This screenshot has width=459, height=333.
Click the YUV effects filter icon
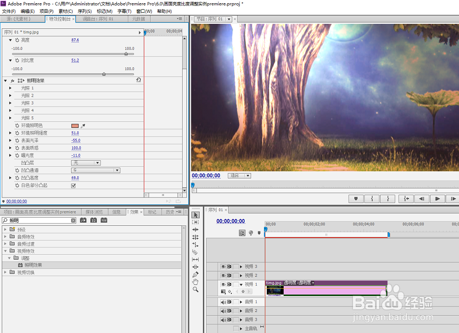click(x=104, y=220)
